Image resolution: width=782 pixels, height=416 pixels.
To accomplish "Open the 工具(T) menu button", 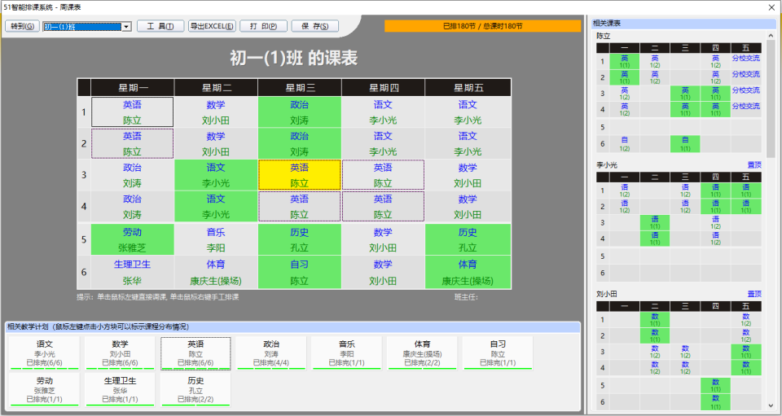I will [x=160, y=26].
